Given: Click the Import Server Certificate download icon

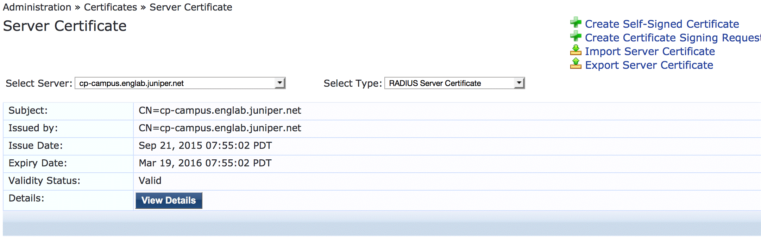Looking at the screenshot, I should coord(576,51).
